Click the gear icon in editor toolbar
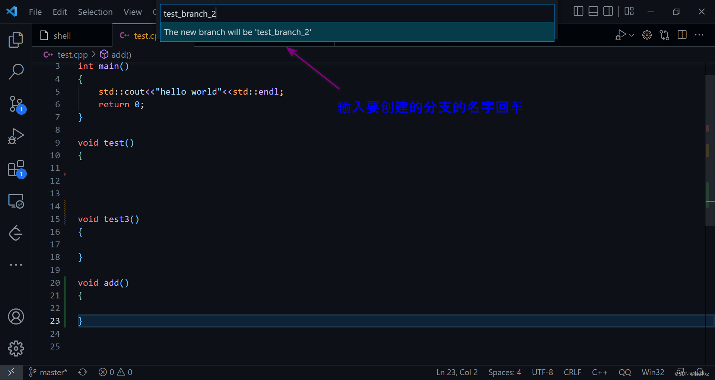 click(647, 35)
